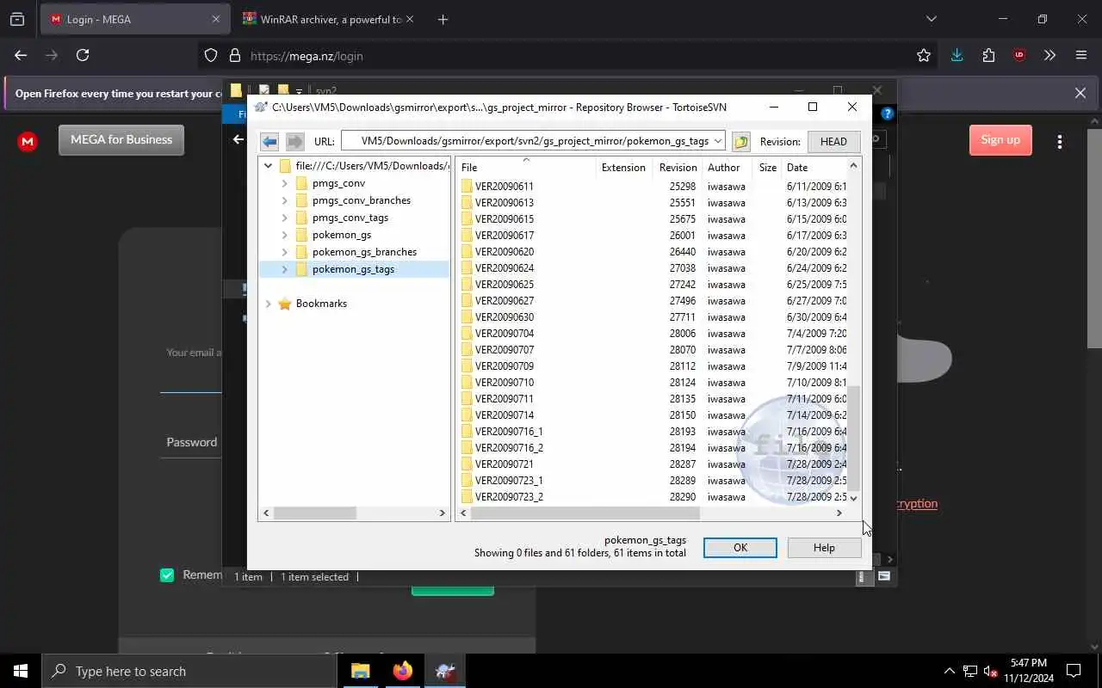Bookmark this page with the star icon
The image size is (1102, 688).
[924, 55]
